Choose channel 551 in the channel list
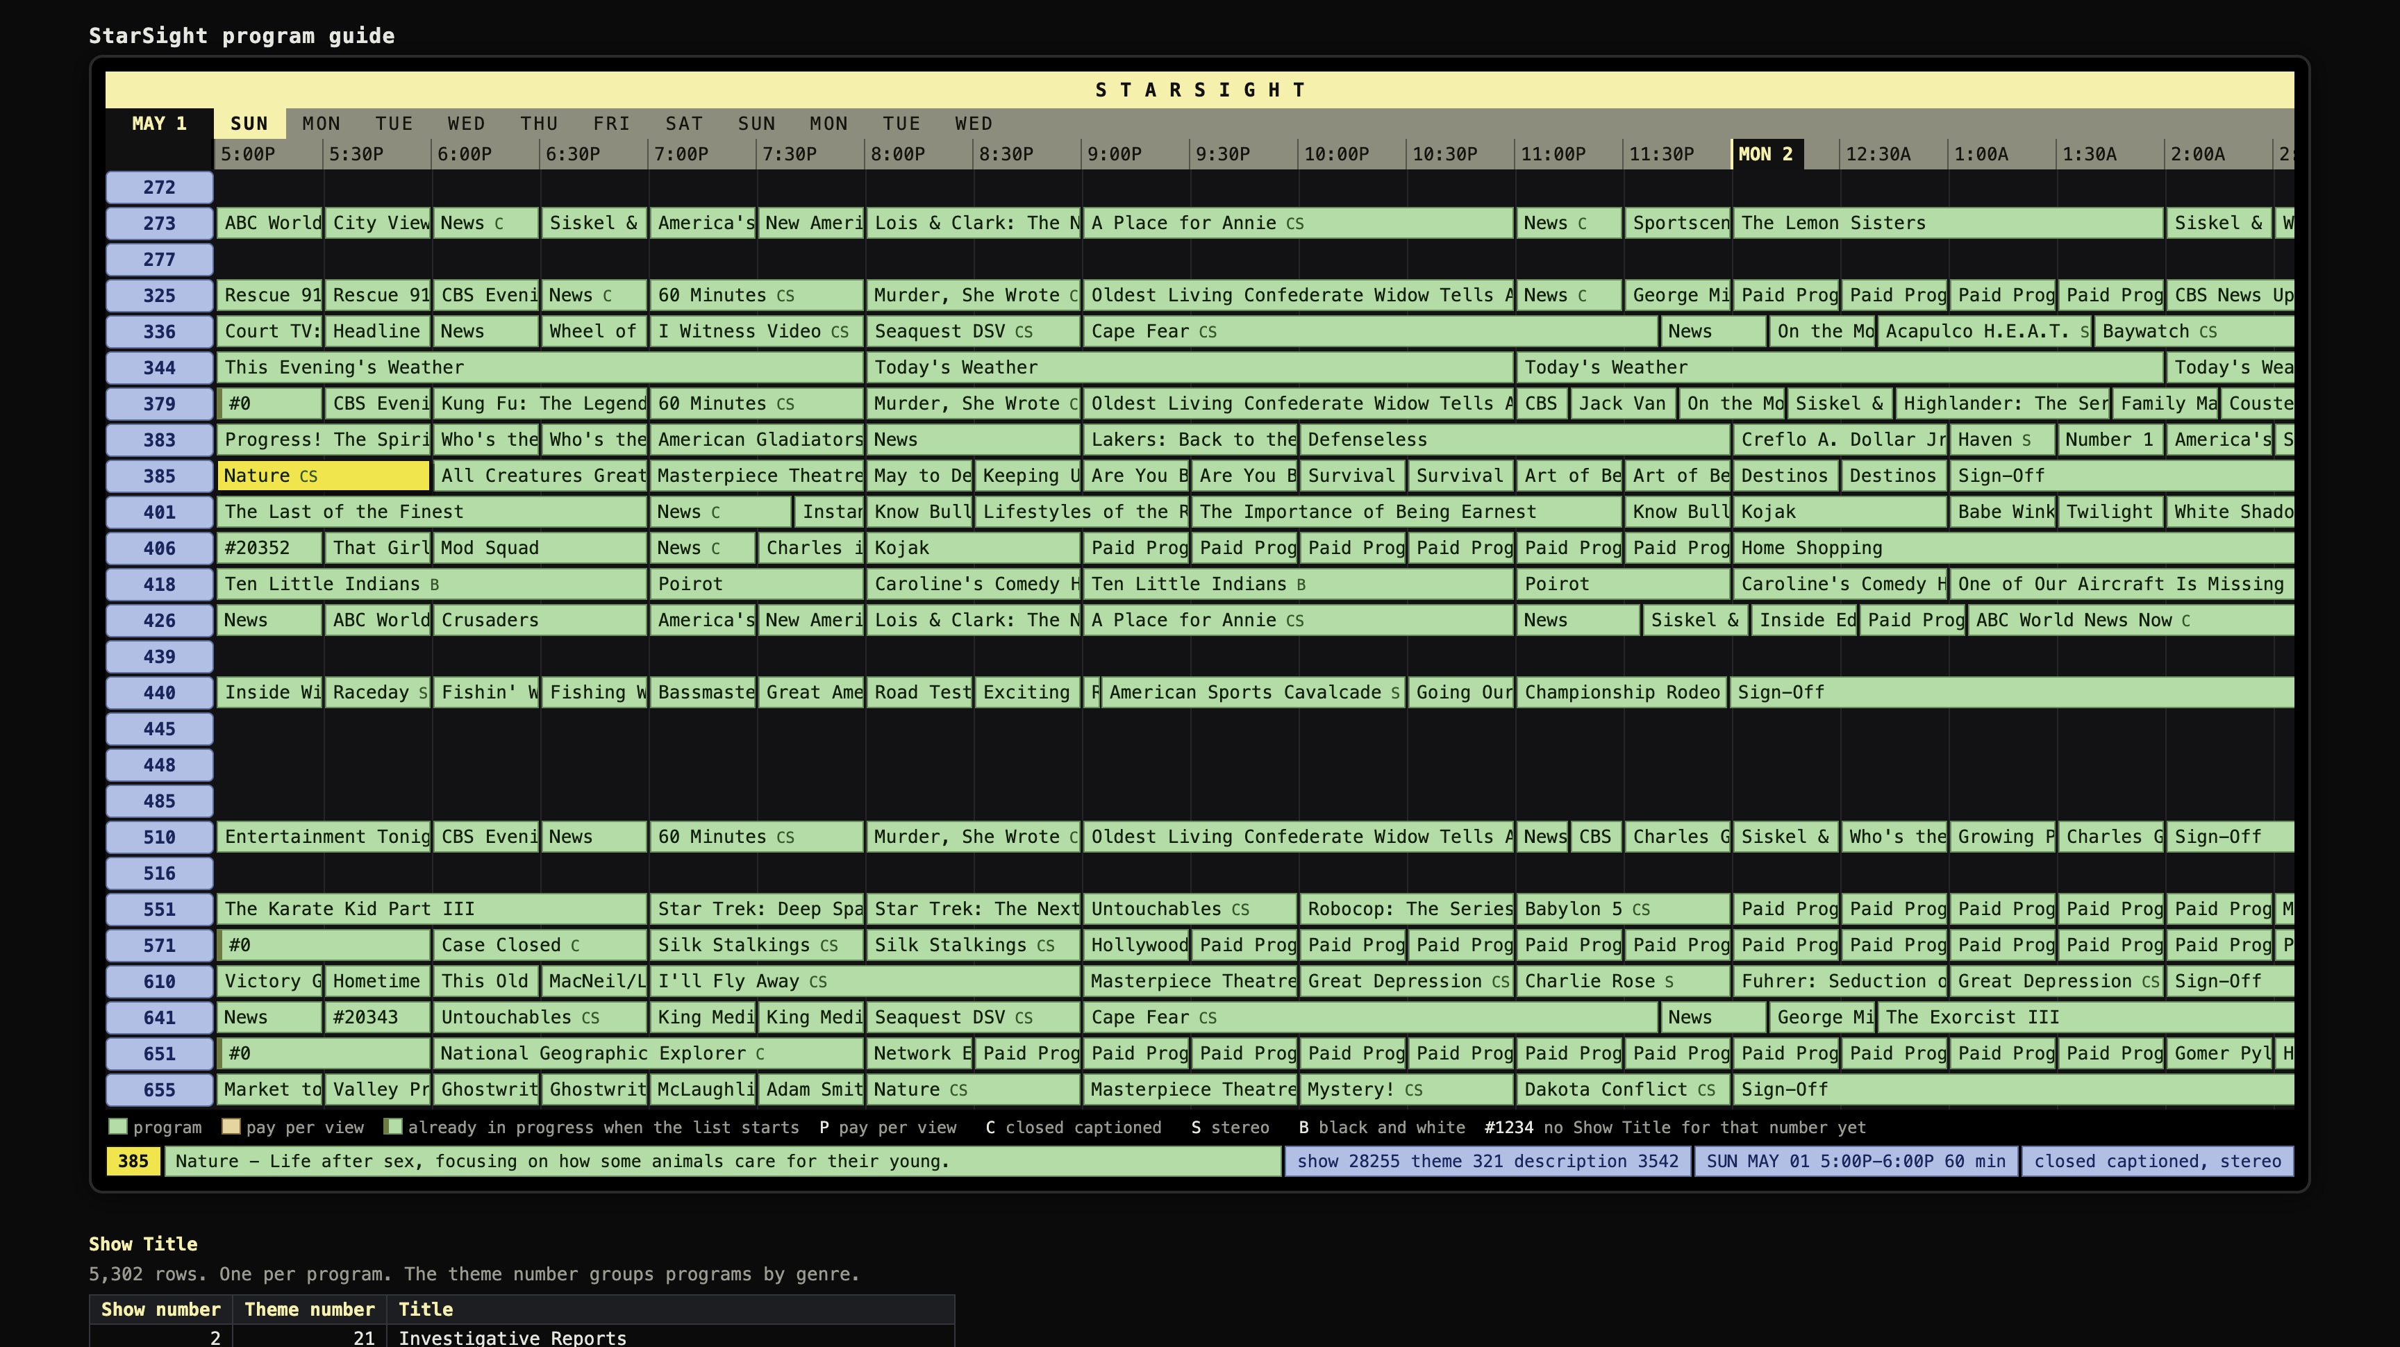Screen dimensions: 2400x1347 (x=159, y=909)
